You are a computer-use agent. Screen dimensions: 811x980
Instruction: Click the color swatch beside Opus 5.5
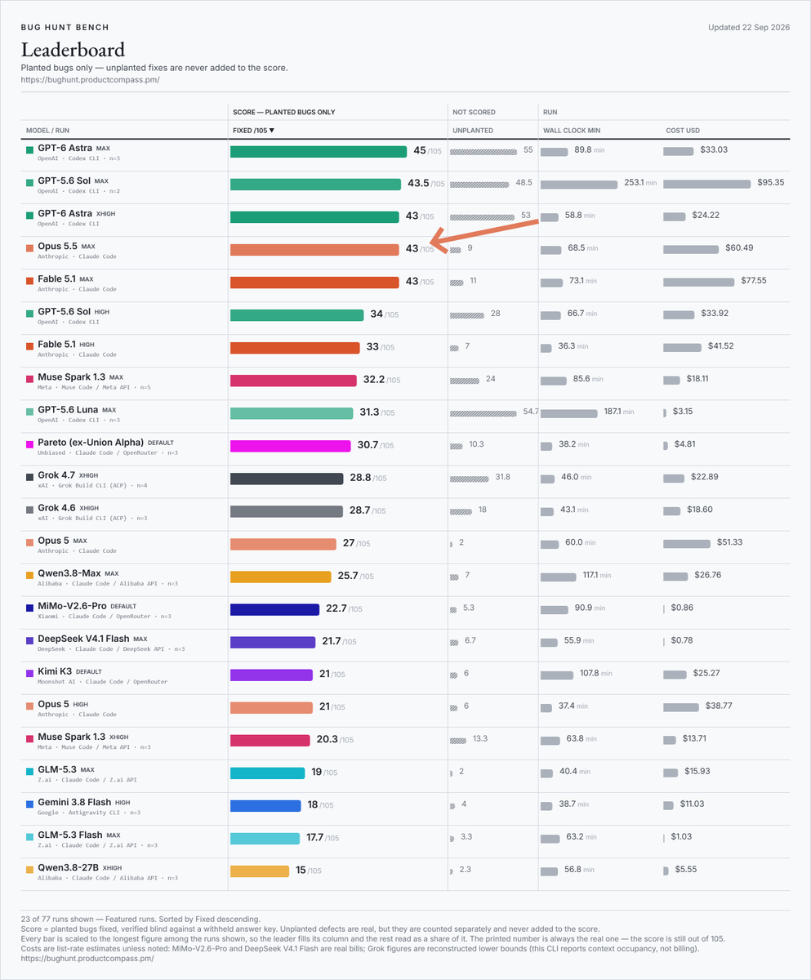coord(30,247)
